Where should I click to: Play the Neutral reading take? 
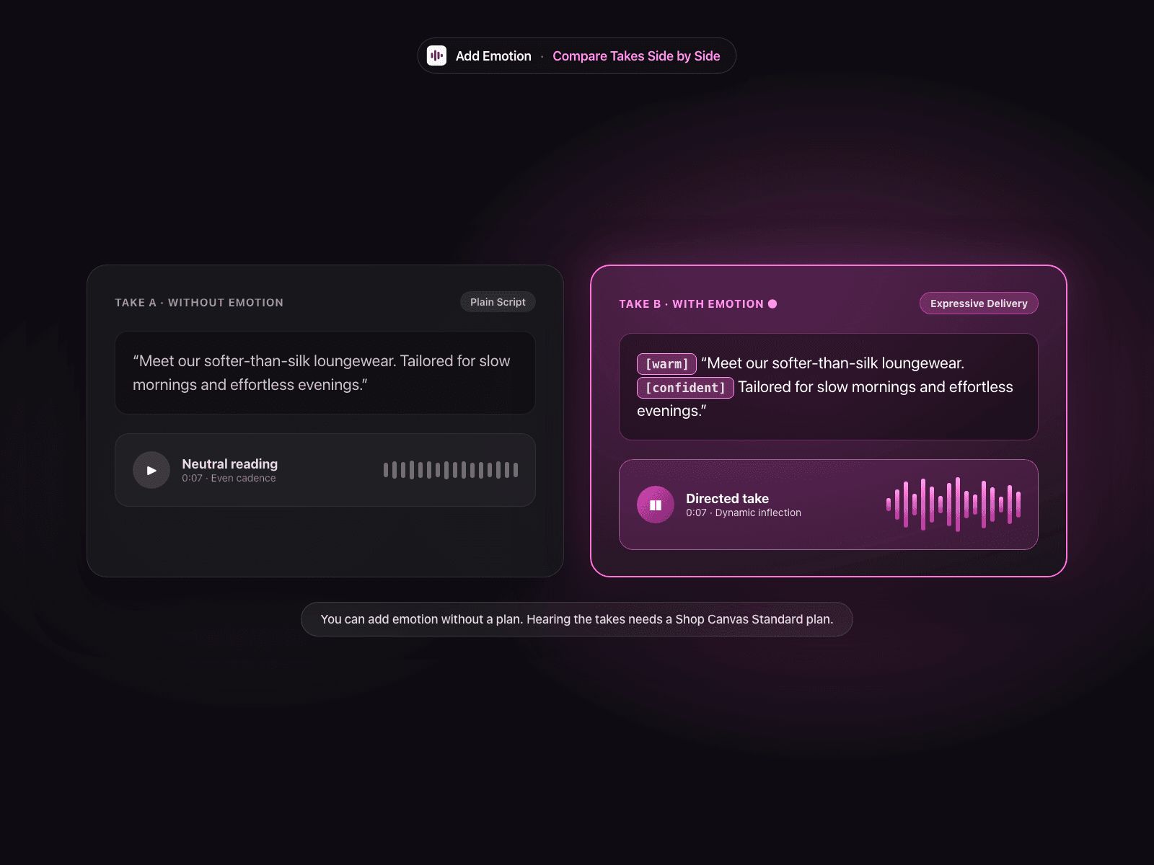coord(151,470)
